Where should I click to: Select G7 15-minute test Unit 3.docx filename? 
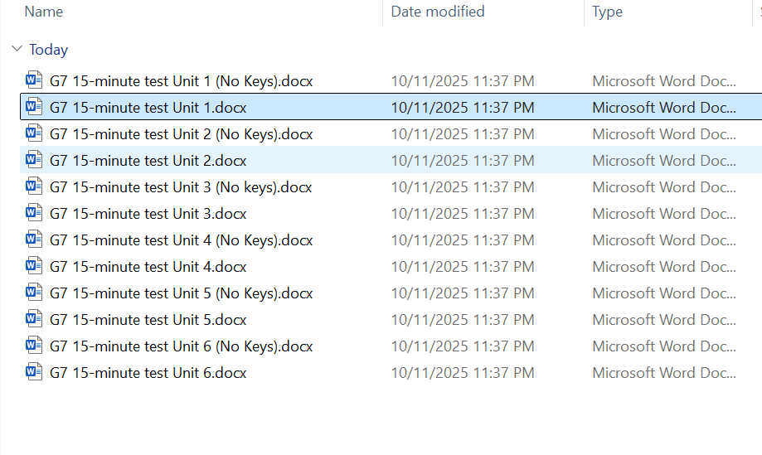[148, 214]
